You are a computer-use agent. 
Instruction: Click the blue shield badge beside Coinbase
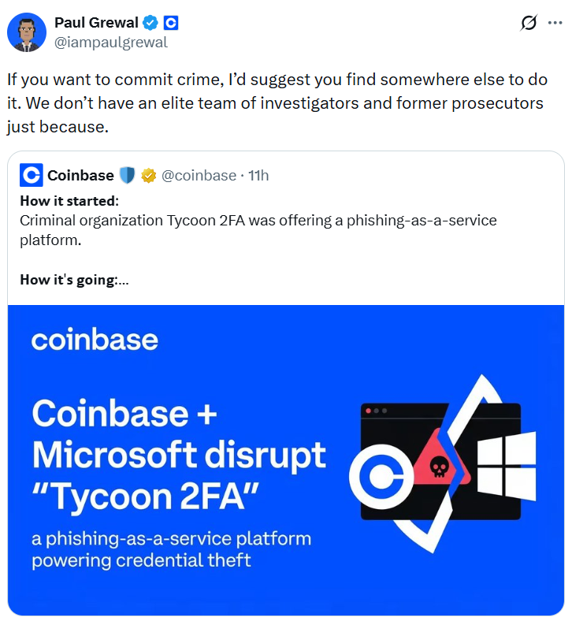128,175
